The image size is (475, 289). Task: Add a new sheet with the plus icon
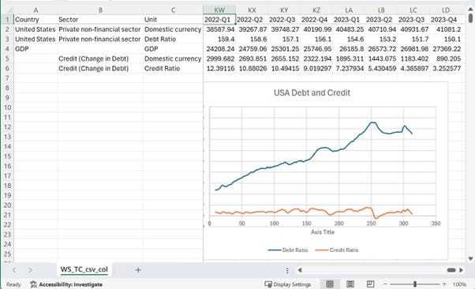[138, 270]
